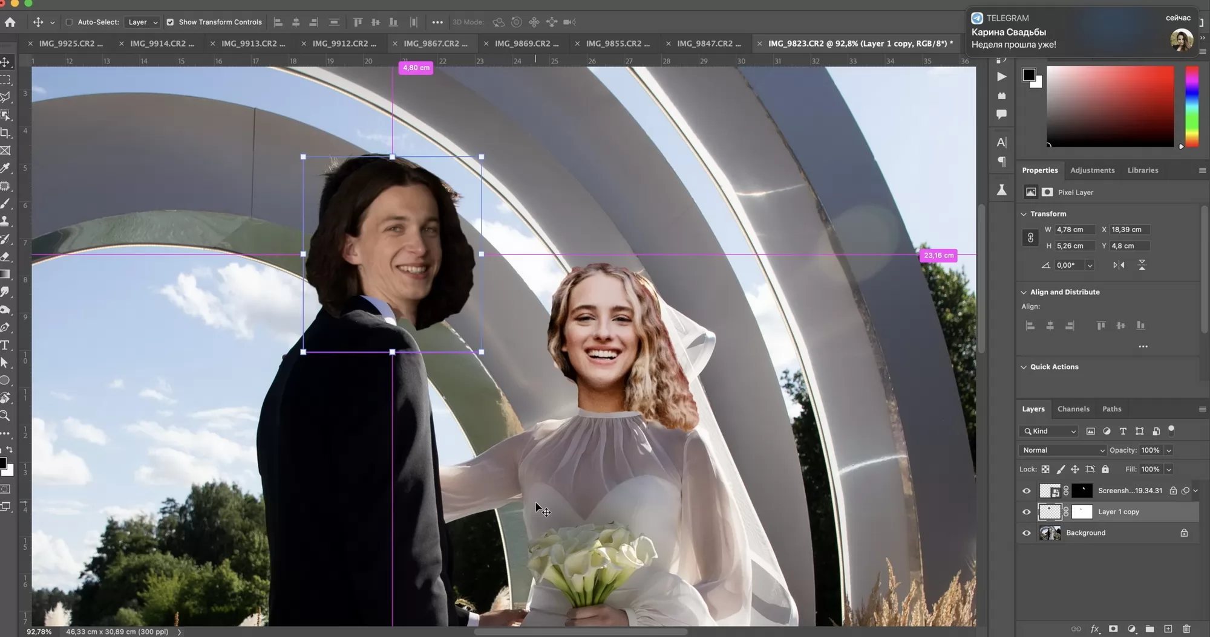
Task: Click the hue spectrum slider
Action: tap(1191, 106)
